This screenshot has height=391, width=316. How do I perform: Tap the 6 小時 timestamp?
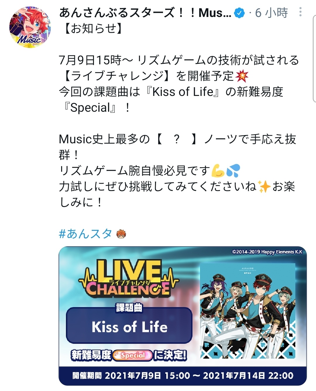tap(271, 13)
